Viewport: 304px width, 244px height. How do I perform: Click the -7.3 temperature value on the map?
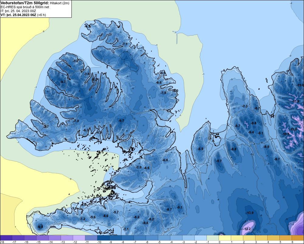[245, 106]
